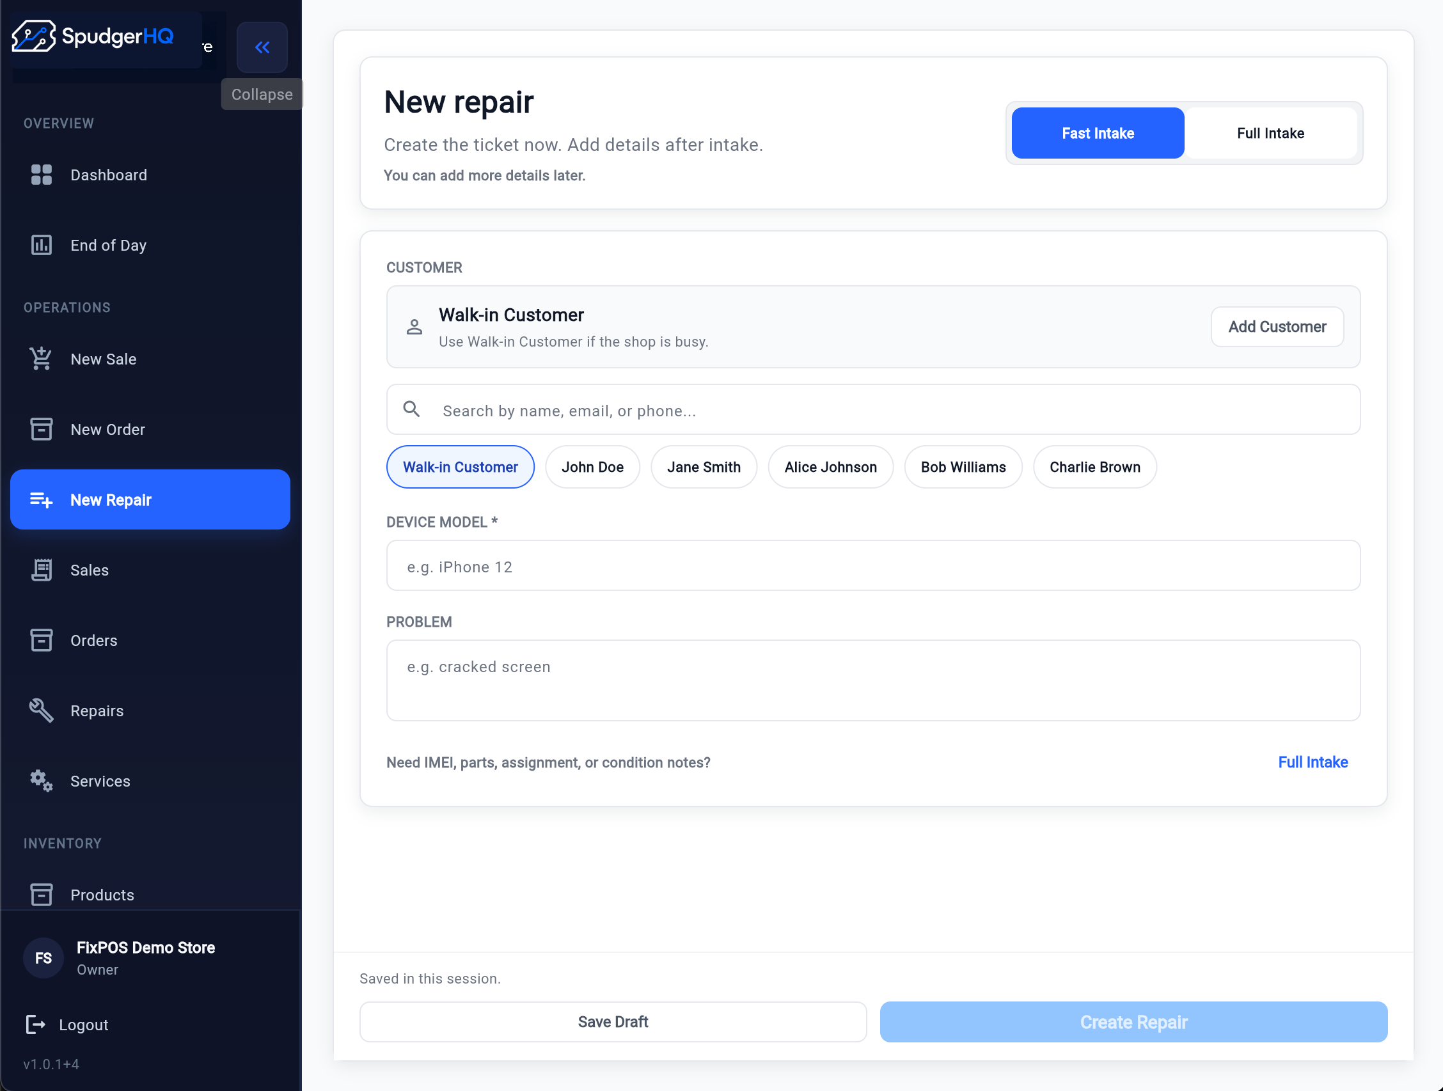Click Save Draft button
Screen dimensions: 1443x1091
tap(613, 1022)
